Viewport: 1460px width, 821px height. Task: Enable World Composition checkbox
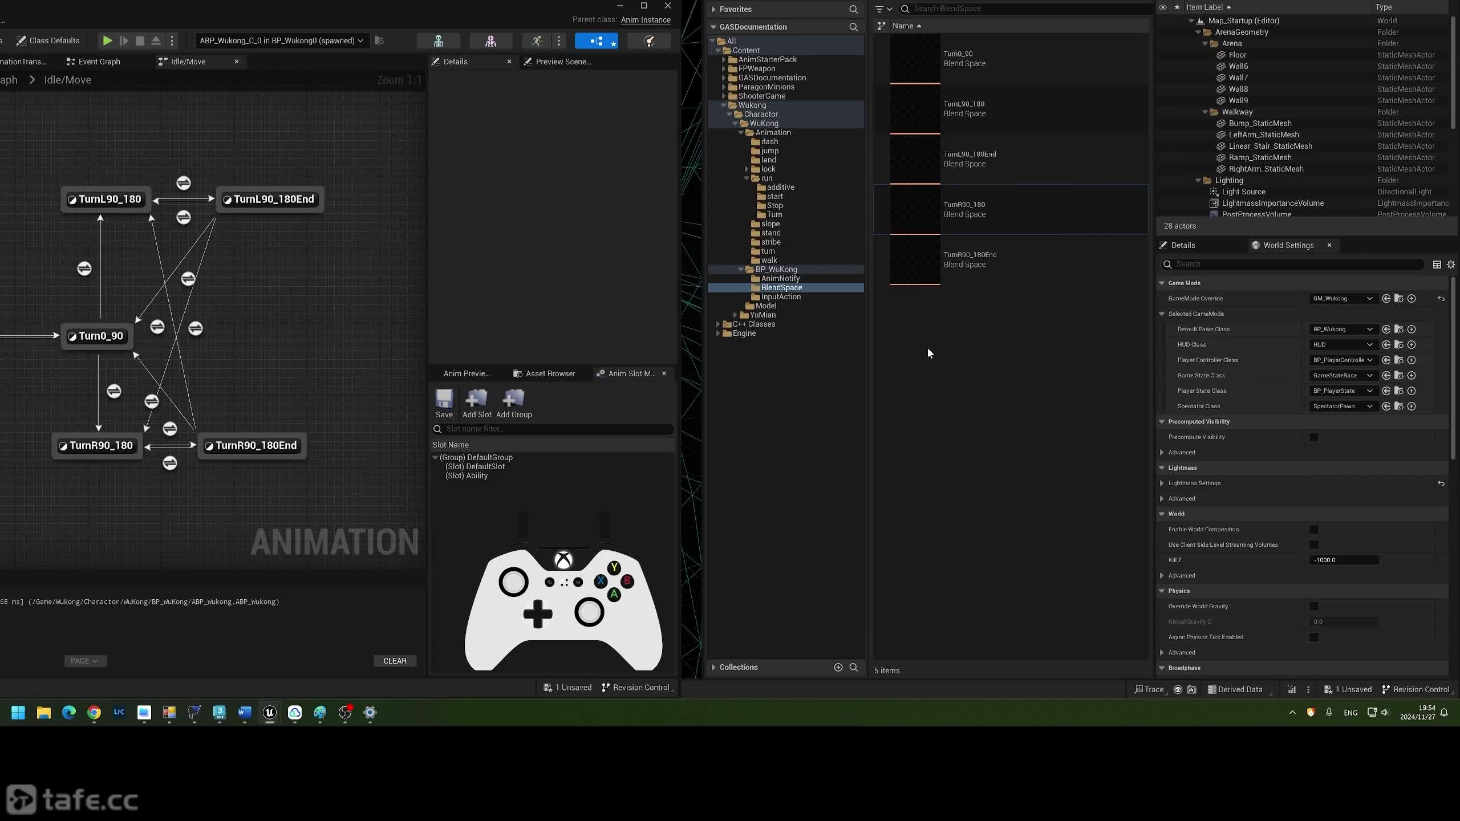[x=1314, y=530]
